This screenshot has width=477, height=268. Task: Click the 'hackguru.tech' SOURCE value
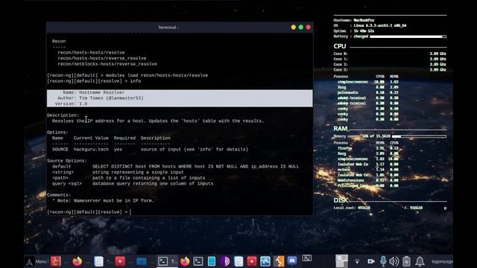pyautogui.click(x=91, y=150)
